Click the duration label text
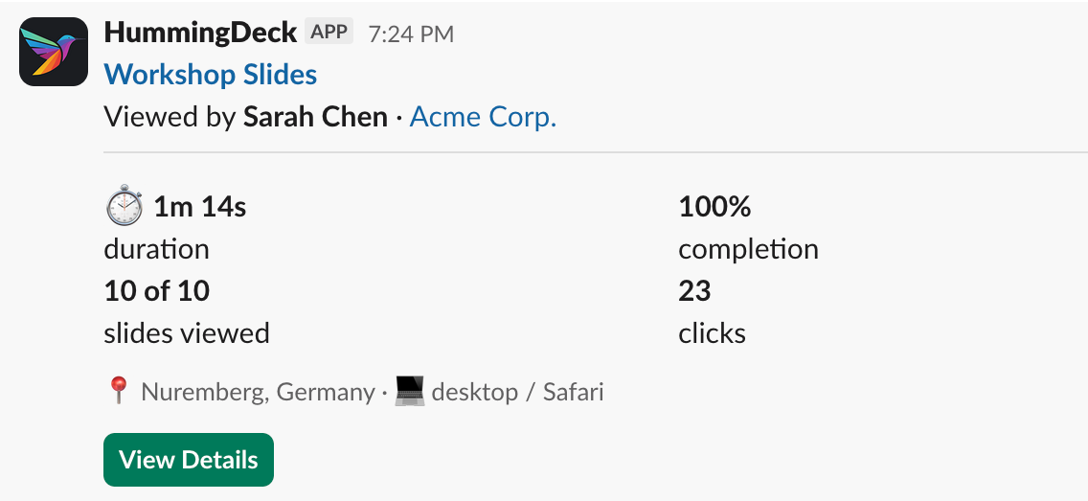1088x501 pixels. [x=157, y=249]
